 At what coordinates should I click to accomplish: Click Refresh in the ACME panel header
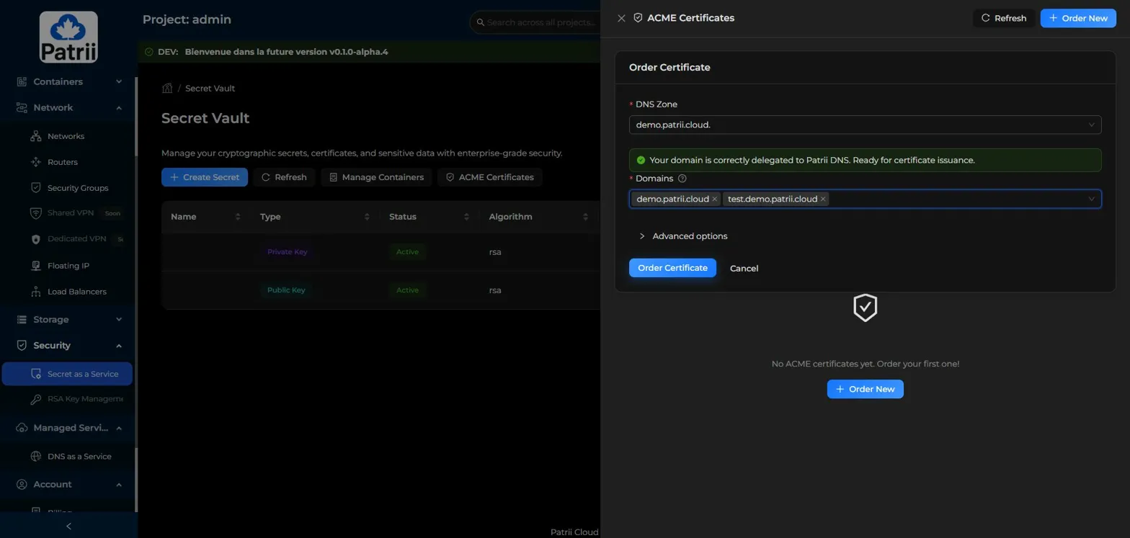pos(1003,18)
